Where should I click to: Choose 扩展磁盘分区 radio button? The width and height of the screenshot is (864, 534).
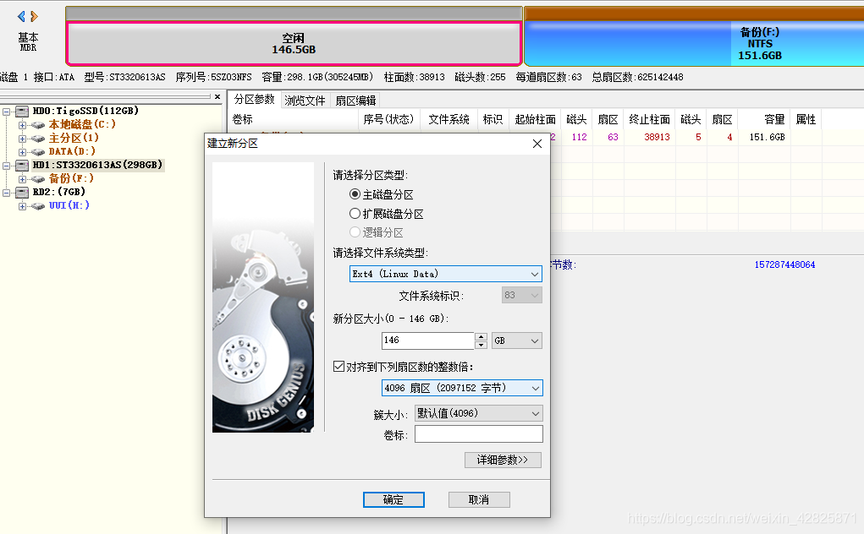(x=355, y=214)
